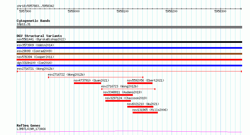This screenshot has width=250, height=135.
Task: Click the ruler's right arrow end
Action: (241, 9)
